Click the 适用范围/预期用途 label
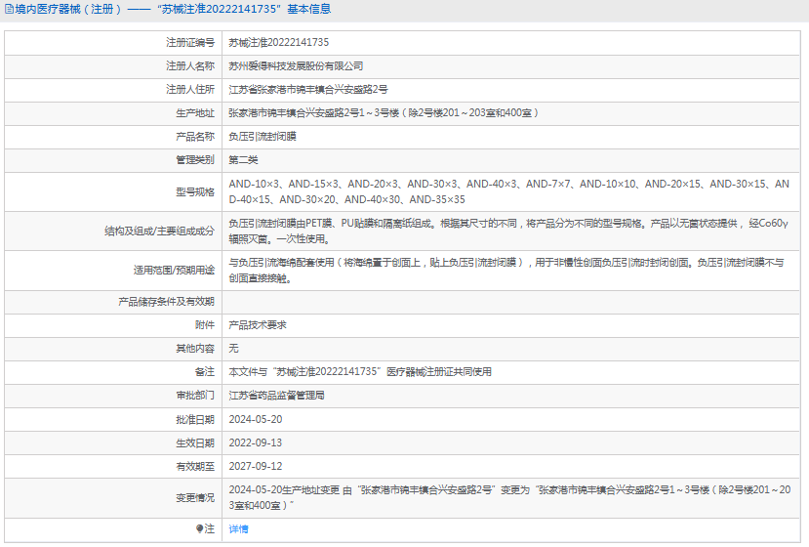Screen dimensions: 809x547 [174, 271]
